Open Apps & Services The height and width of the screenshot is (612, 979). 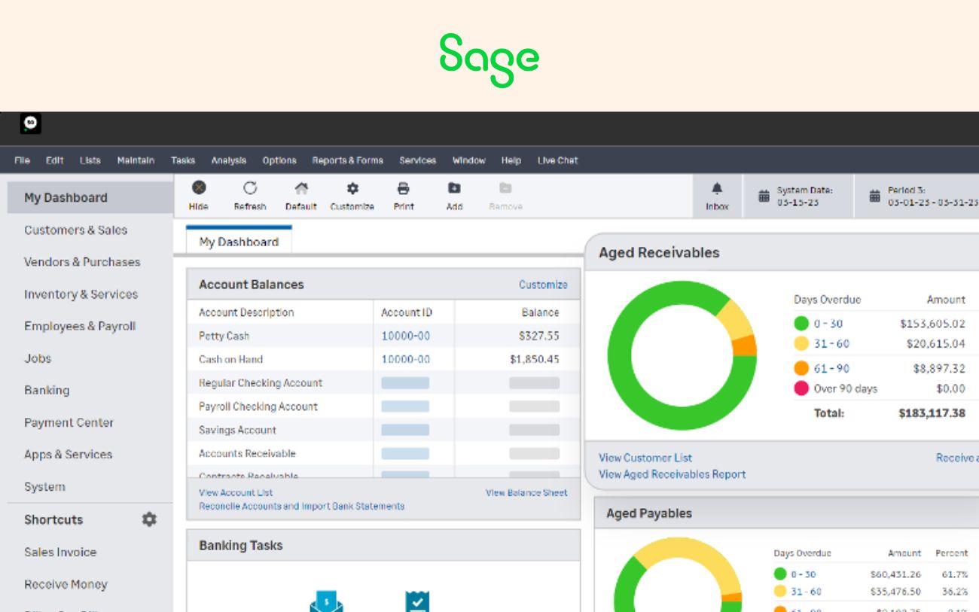(x=68, y=455)
